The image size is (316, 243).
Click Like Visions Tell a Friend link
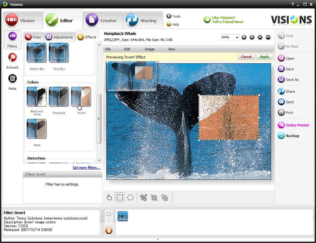point(223,20)
